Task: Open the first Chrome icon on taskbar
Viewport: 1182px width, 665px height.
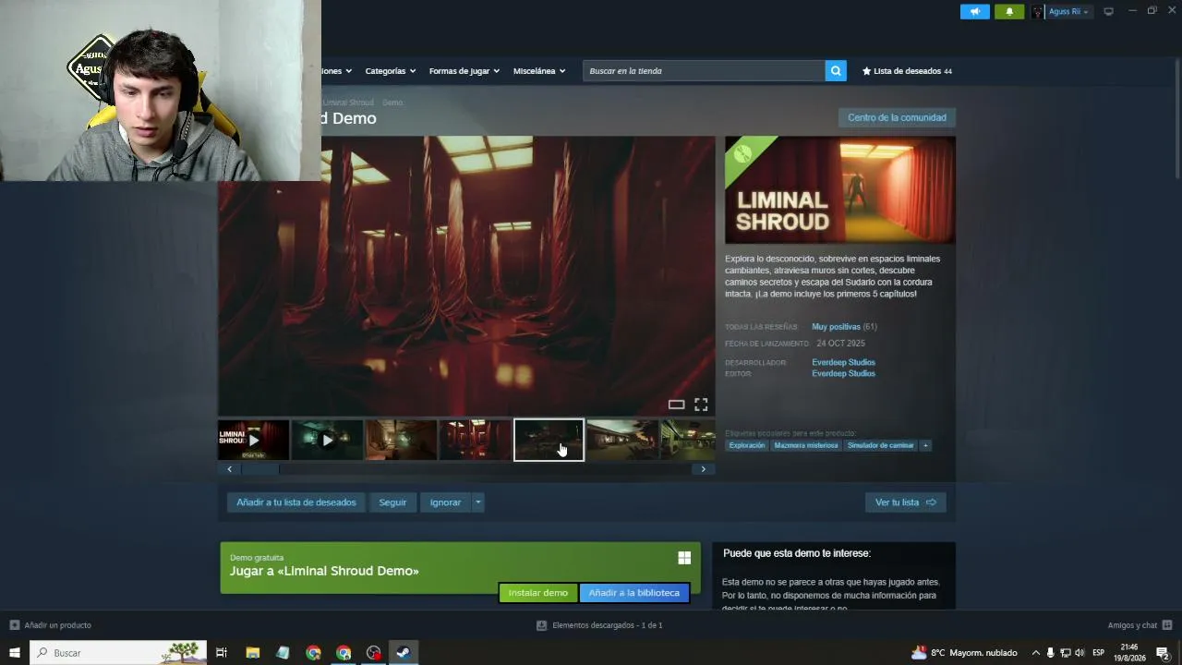Action: [x=313, y=653]
